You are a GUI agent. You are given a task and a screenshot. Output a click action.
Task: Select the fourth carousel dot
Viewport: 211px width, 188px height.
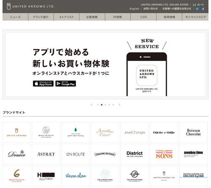coord(109,105)
